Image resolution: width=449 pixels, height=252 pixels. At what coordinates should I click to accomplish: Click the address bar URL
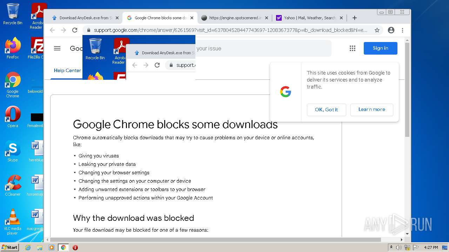228,30
